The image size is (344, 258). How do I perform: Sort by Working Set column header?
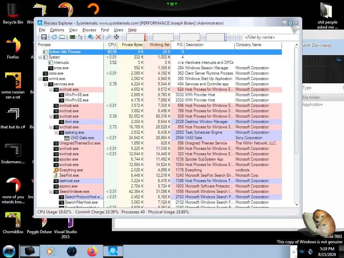(x=158, y=45)
